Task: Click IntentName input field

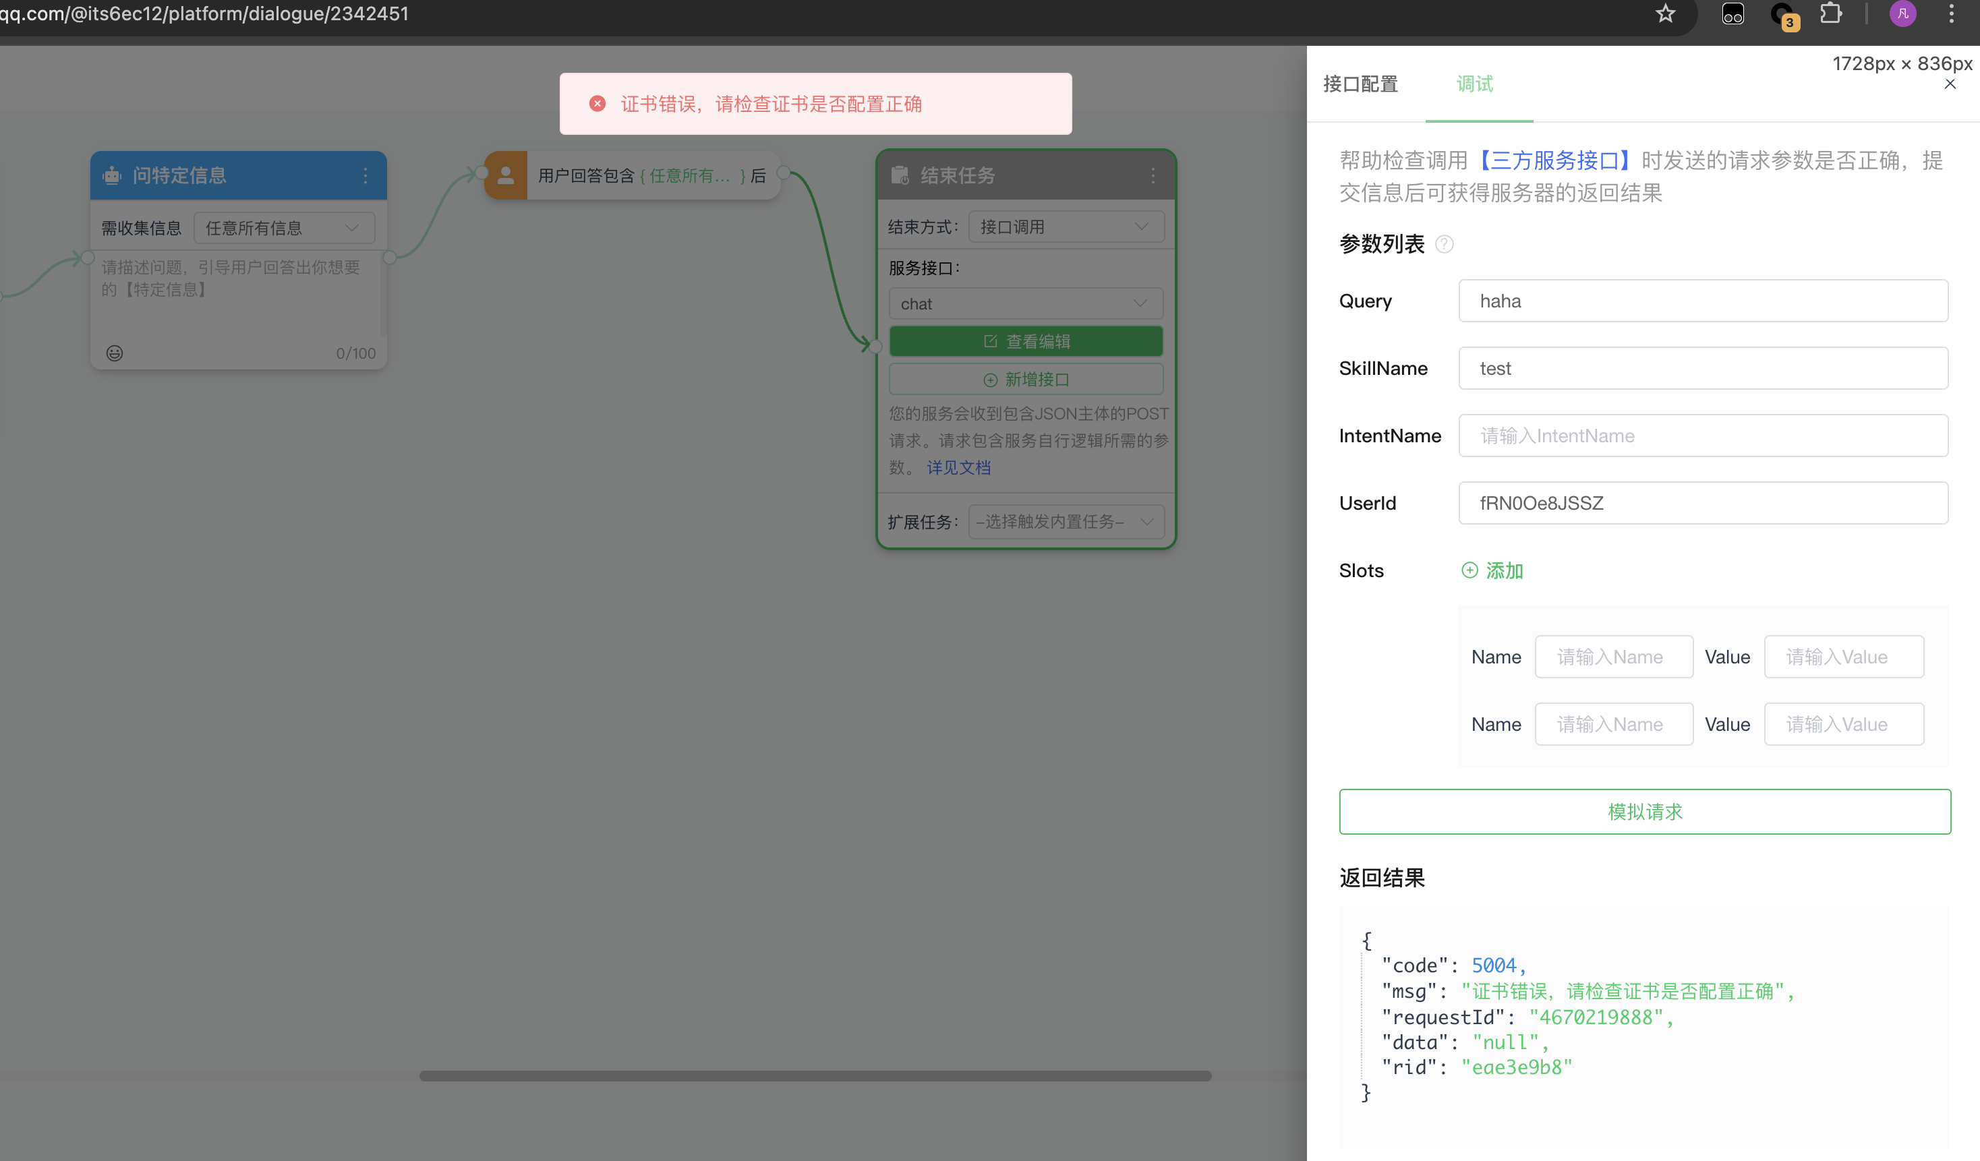Action: pos(1704,434)
